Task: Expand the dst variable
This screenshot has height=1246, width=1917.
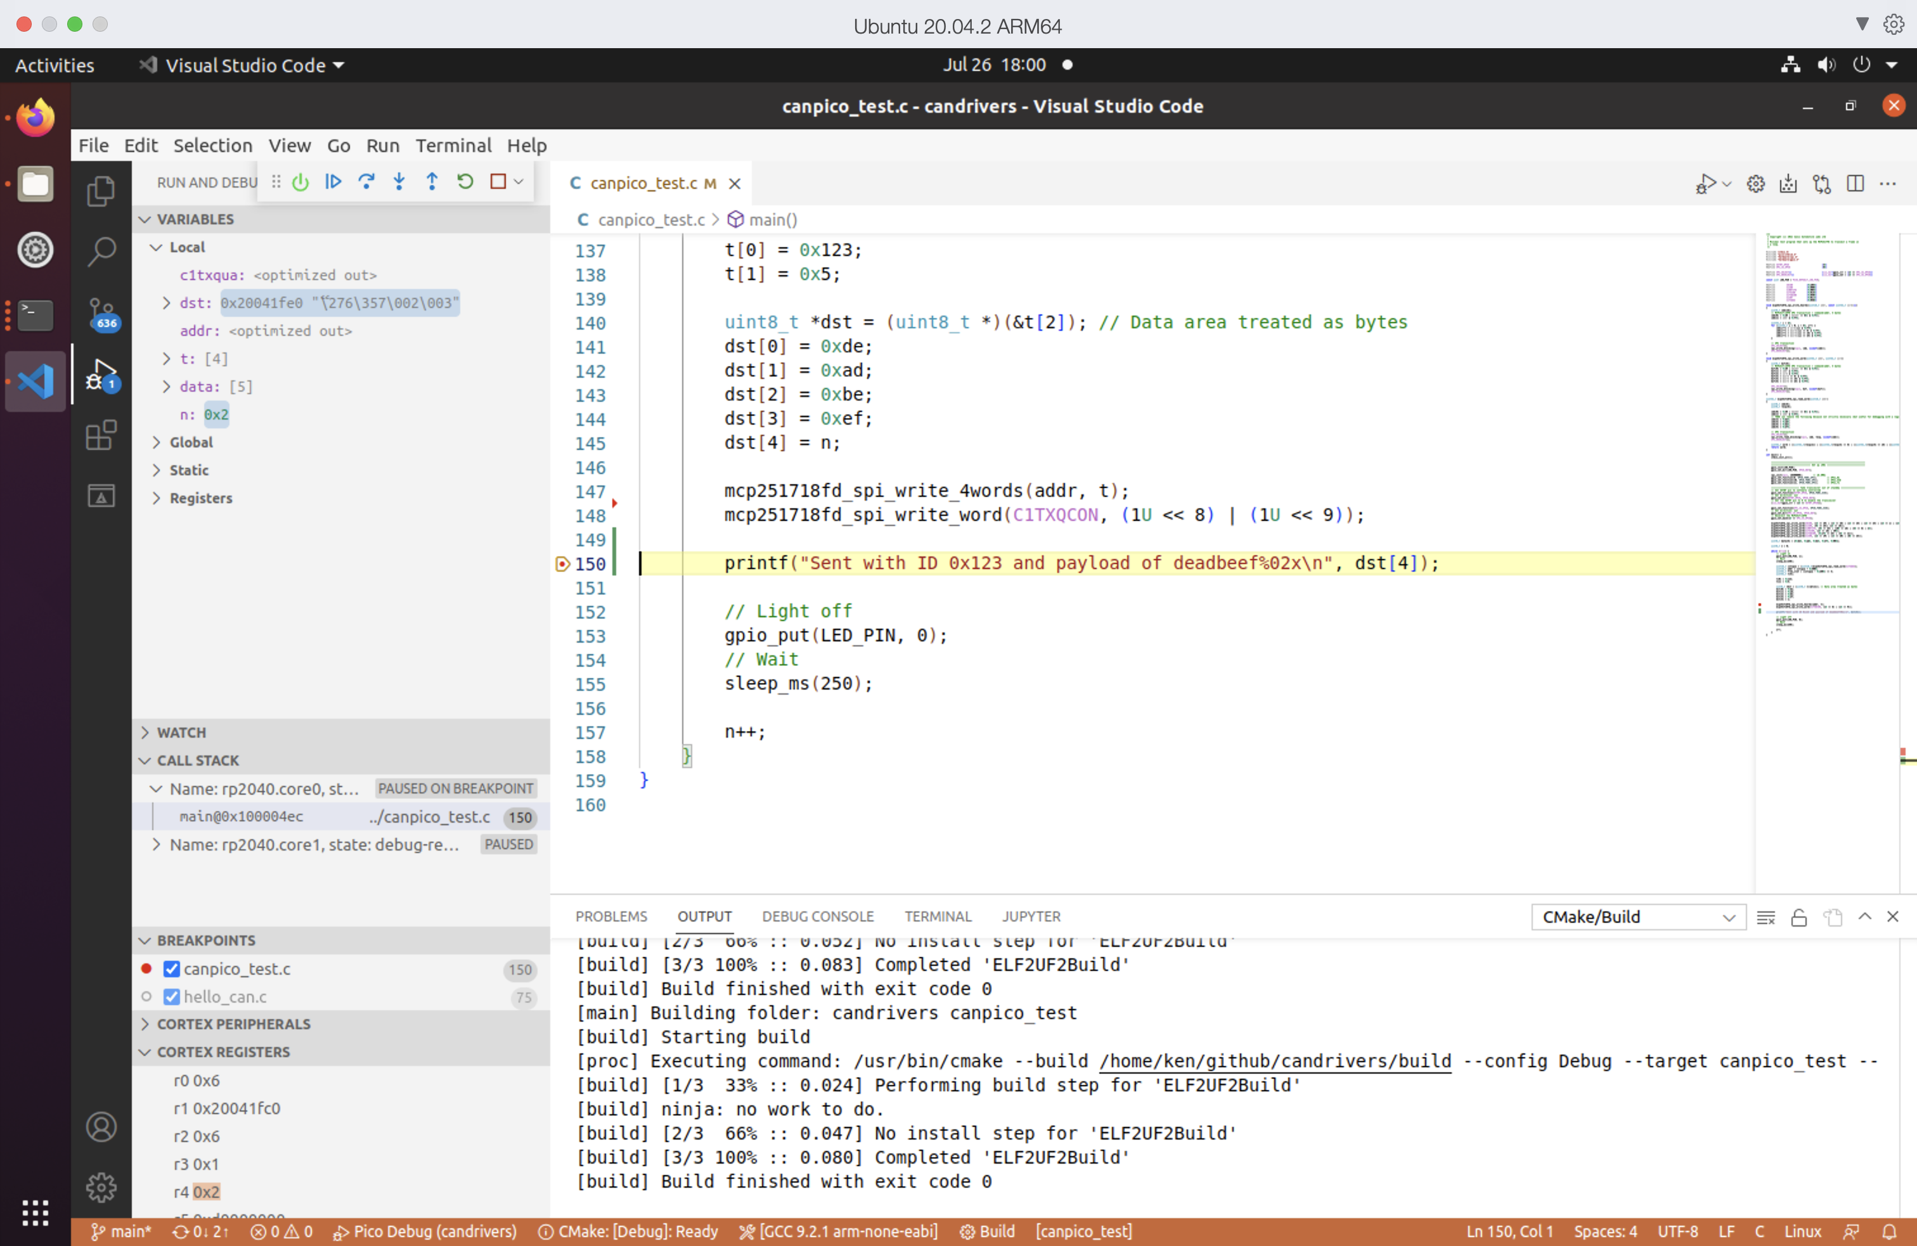Action: [x=167, y=303]
